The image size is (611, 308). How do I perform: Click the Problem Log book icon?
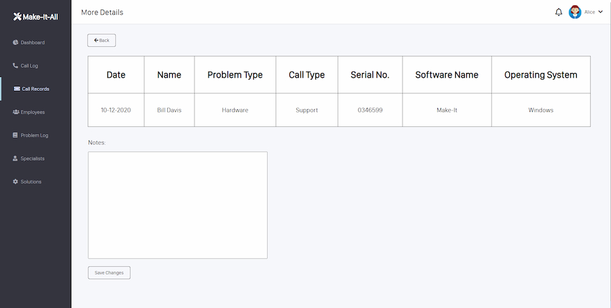(15, 135)
